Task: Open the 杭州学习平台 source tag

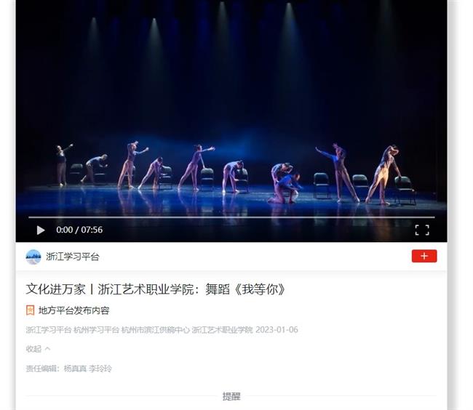Action: (x=97, y=329)
